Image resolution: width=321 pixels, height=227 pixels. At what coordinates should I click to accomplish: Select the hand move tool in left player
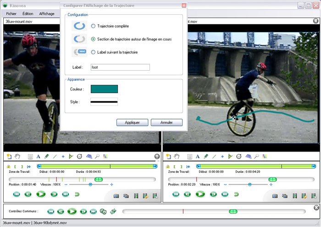click(17, 156)
